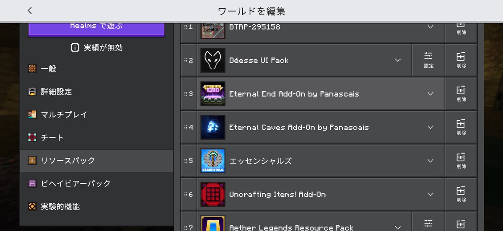Screen dimensions: 503x231
Task: Grab the reorder handle of pack 4
Action: point(186,127)
